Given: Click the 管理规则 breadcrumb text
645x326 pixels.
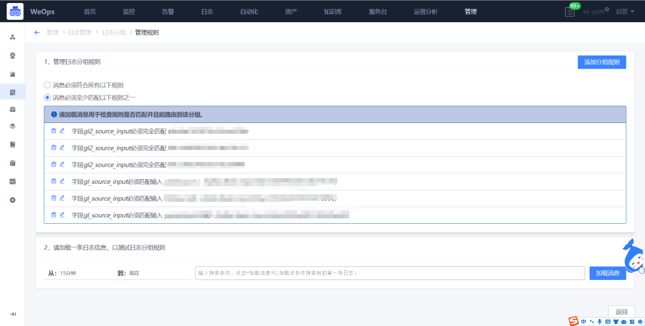Looking at the screenshot, I should pyautogui.click(x=147, y=32).
